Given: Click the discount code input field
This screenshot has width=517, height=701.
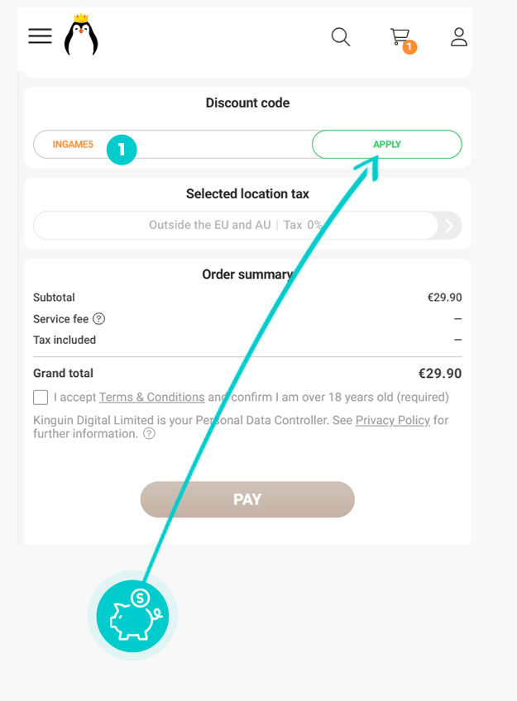Looking at the screenshot, I should tap(207, 144).
